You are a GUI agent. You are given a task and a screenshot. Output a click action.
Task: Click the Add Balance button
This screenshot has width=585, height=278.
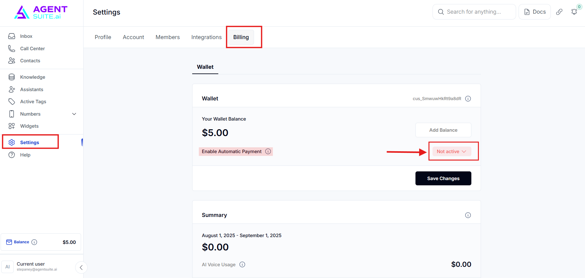coord(443,130)
